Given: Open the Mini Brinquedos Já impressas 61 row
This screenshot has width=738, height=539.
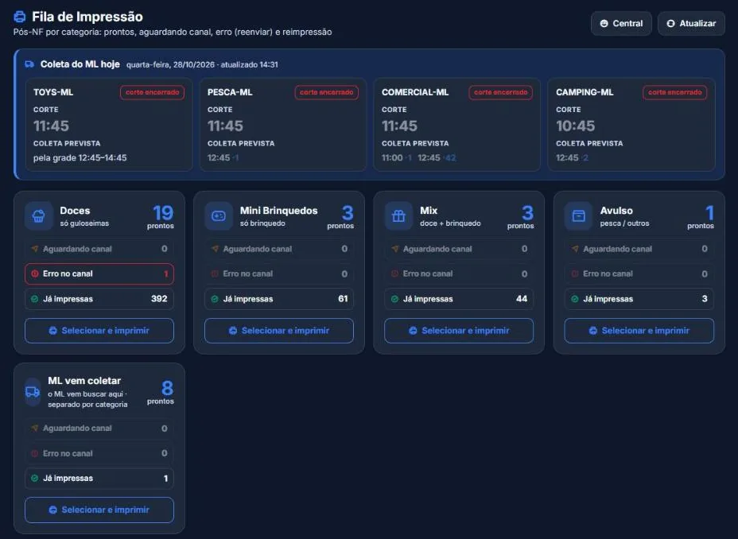Looking at the screenshot, I should click(279, 299).
